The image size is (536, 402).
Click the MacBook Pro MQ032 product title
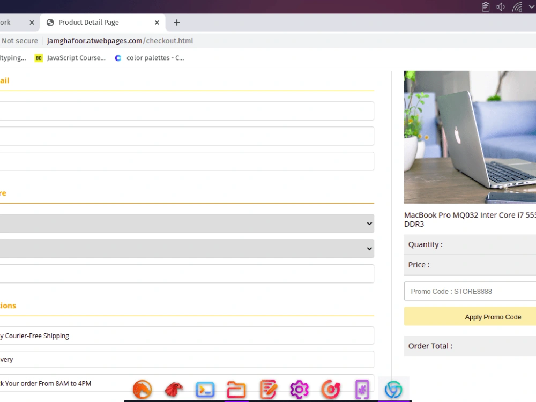tap(470, 219)
